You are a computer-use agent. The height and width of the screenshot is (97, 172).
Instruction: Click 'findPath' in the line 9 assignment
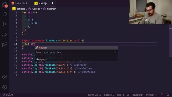pyautogui.click(x=51, y=40)
